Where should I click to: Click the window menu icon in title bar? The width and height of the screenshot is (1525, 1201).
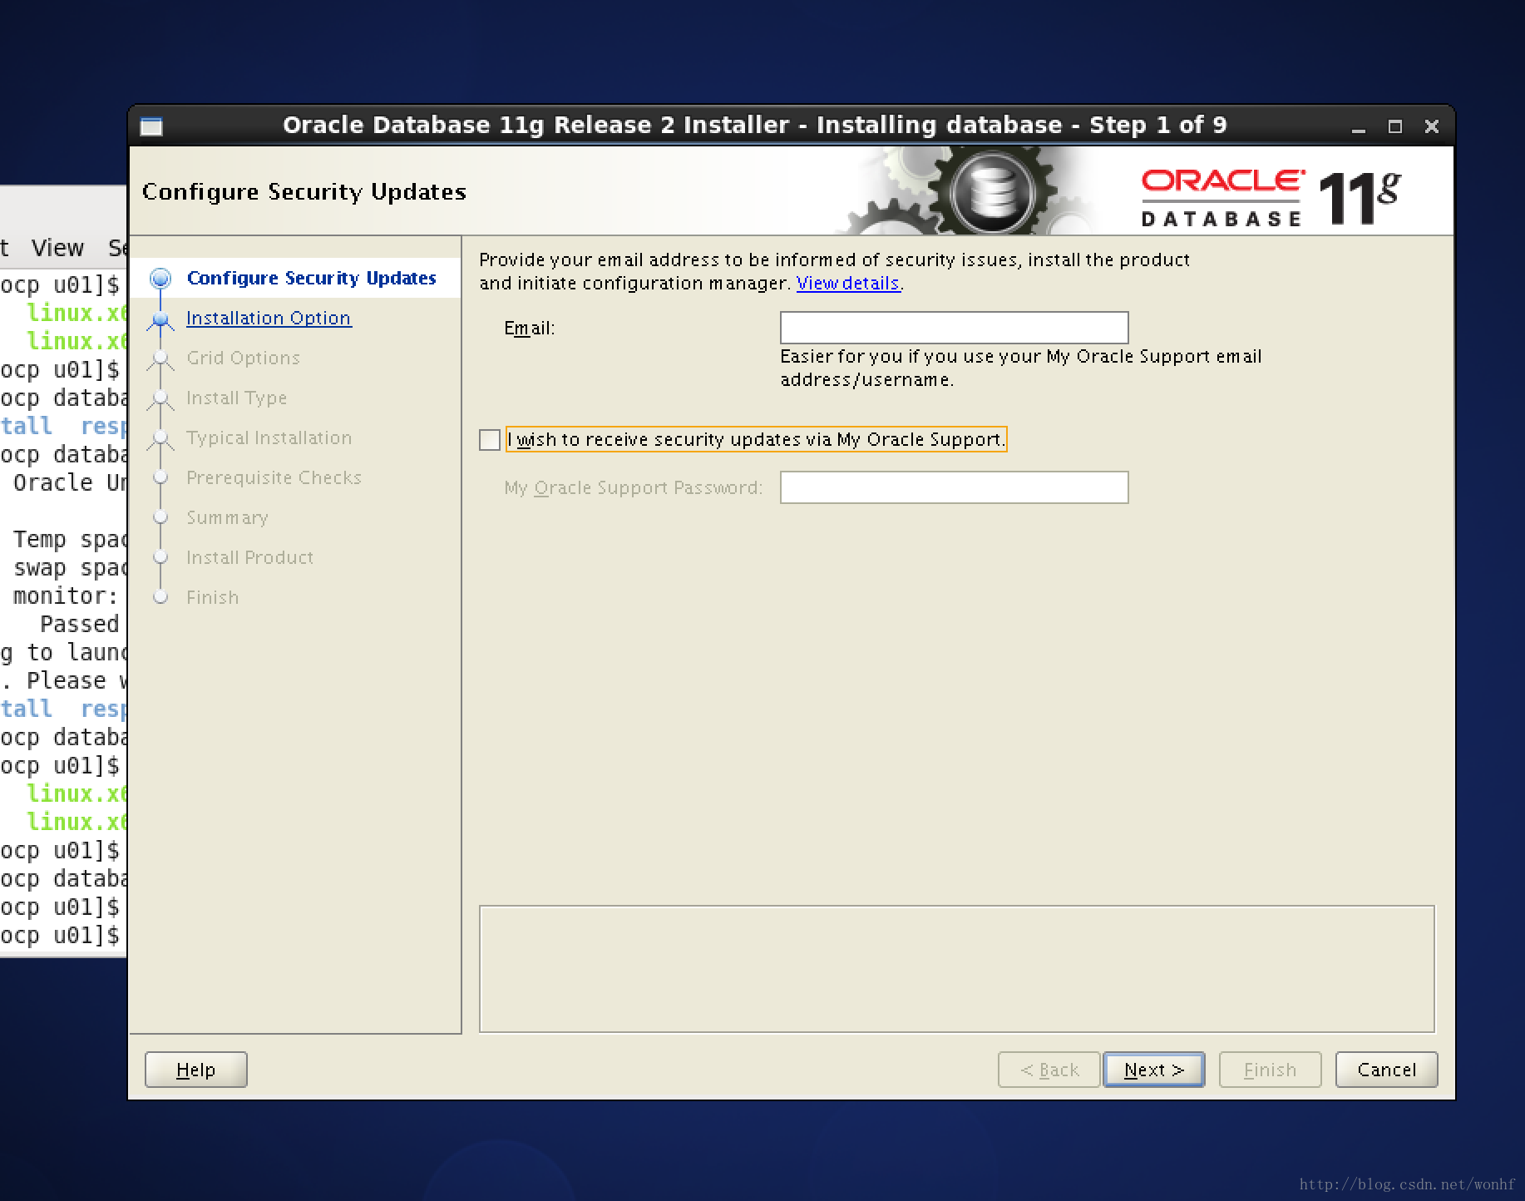point(151,126)
